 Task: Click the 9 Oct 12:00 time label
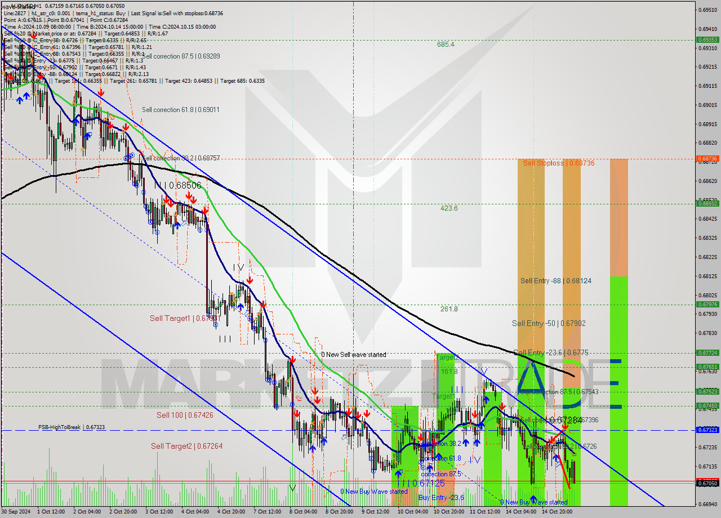tap(376, 512)
